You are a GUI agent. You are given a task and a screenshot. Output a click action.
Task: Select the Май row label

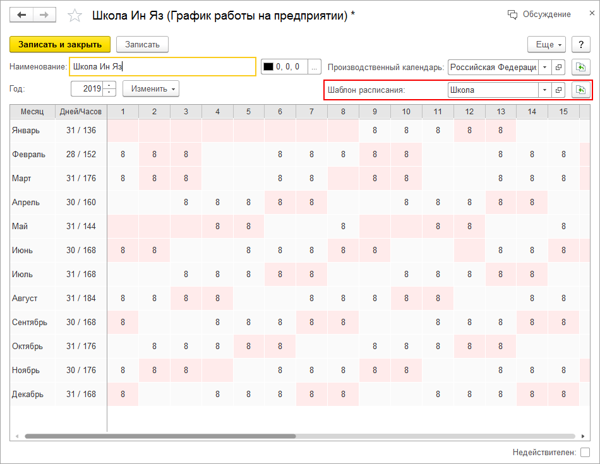coord(20,227)
